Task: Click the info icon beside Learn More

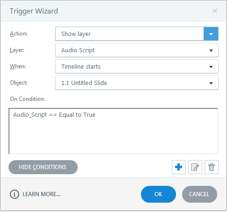Action: pos(15,194)
